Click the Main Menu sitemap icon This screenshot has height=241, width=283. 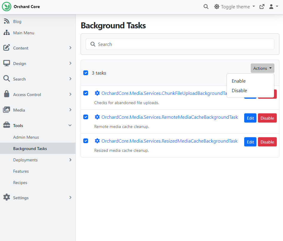[x=7, y=33]
